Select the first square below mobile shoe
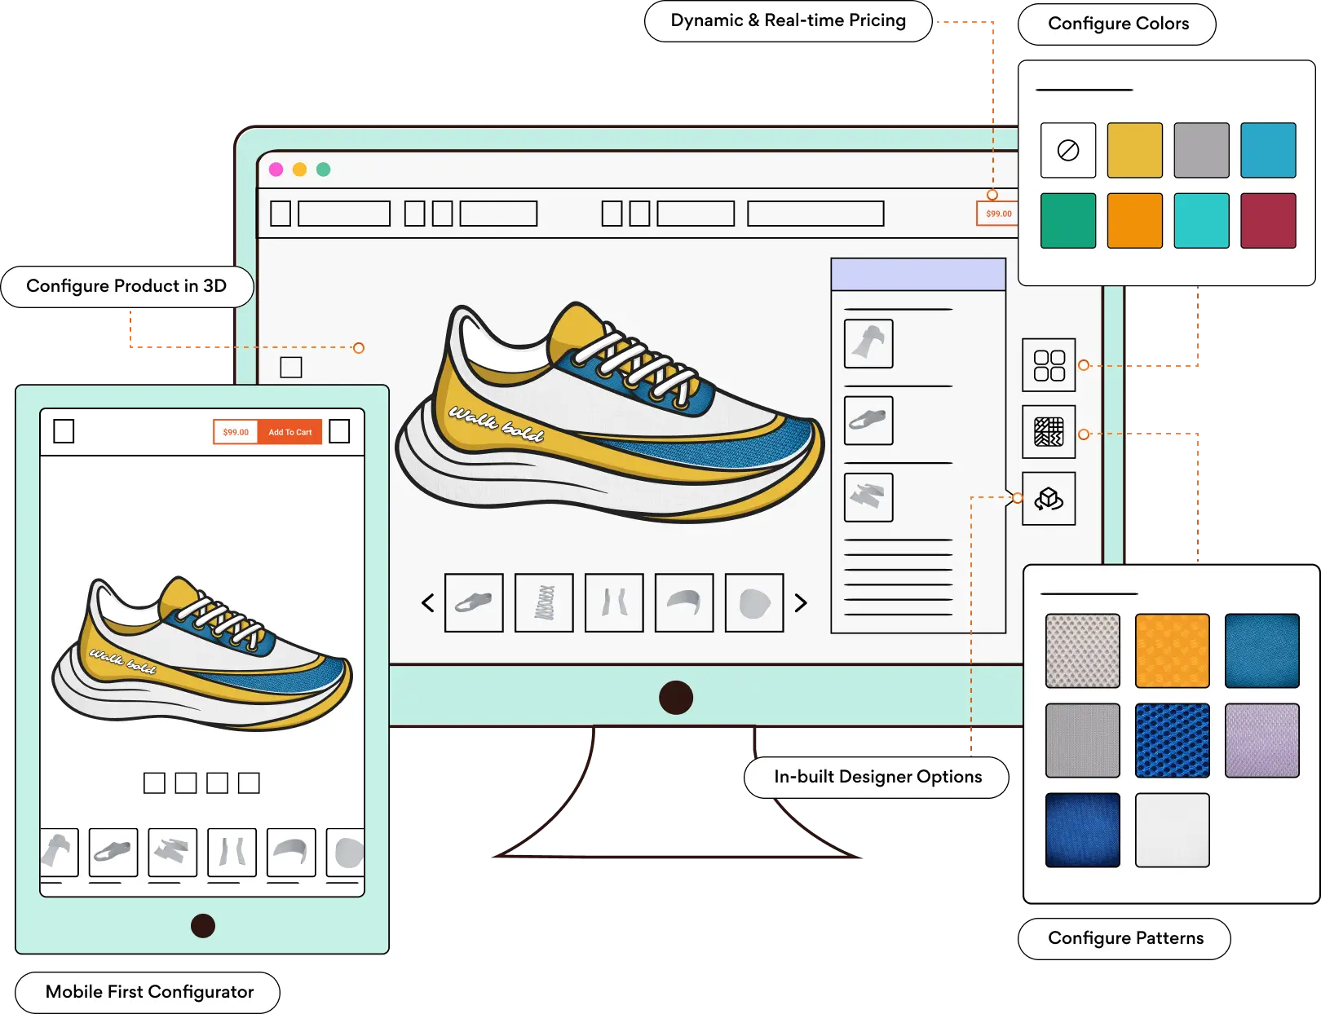Image resolution: width=1321 pixels, height=1014 pixels. (154, 783)
